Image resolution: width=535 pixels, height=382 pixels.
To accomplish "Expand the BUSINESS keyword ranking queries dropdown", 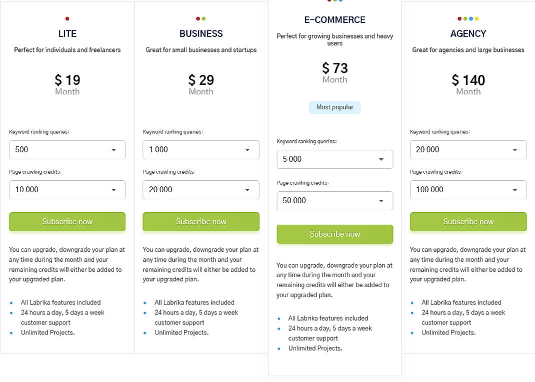I will [201, 149].
